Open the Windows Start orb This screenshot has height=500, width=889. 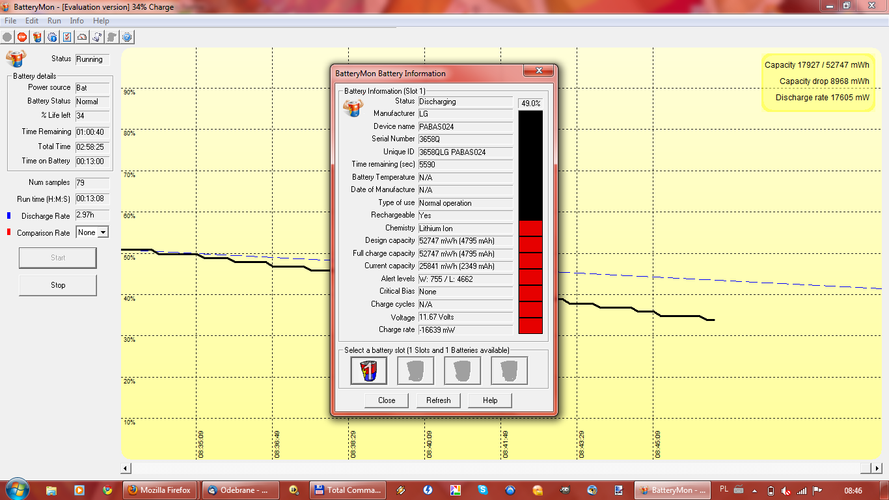click(16, 490)
